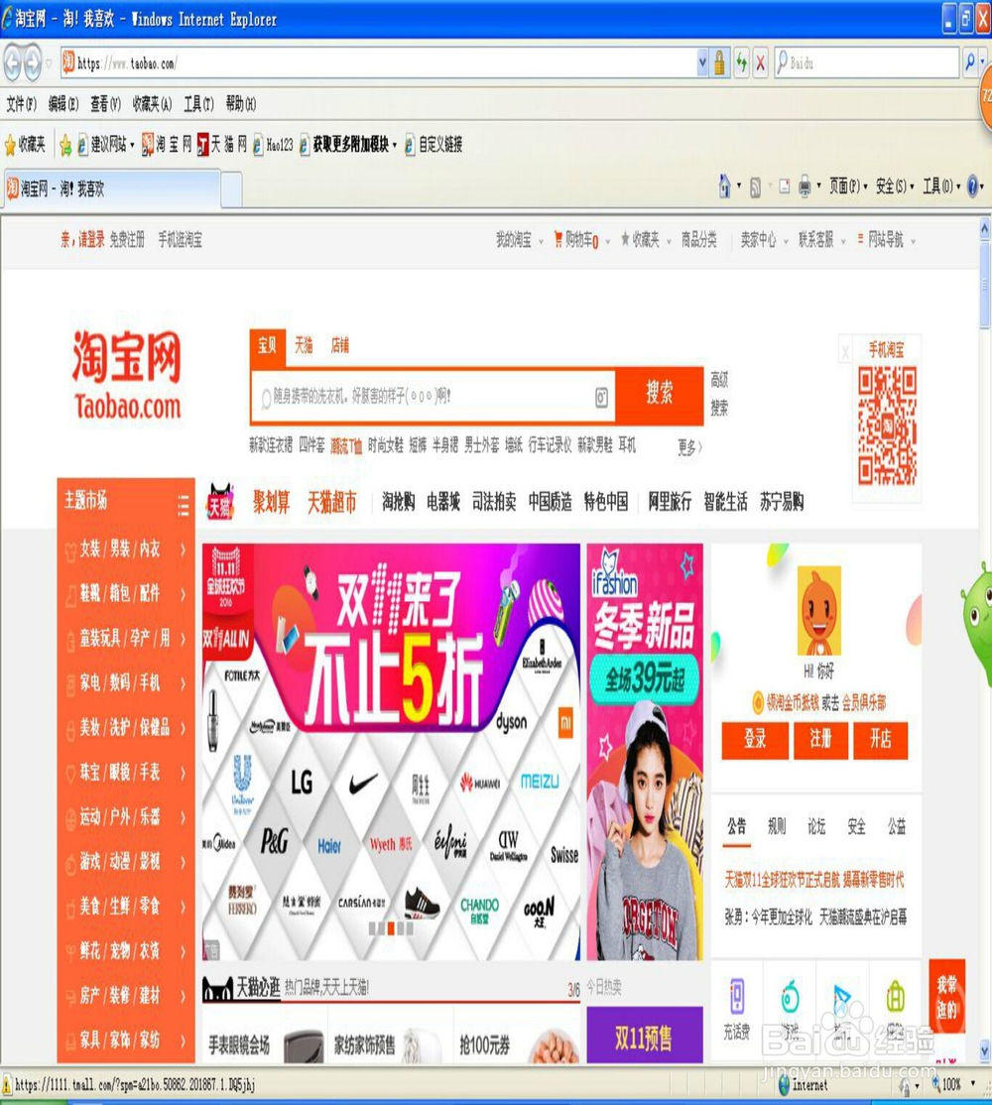Click the Baidu search box in browser
Image resolution: width=992 pixels, height=1105 pixels.
point(867,63)
